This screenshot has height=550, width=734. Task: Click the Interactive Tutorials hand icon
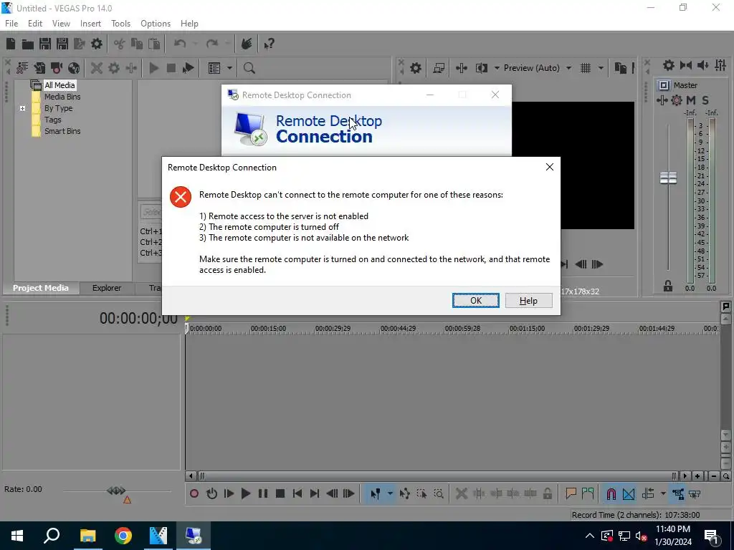coord(247,44)
